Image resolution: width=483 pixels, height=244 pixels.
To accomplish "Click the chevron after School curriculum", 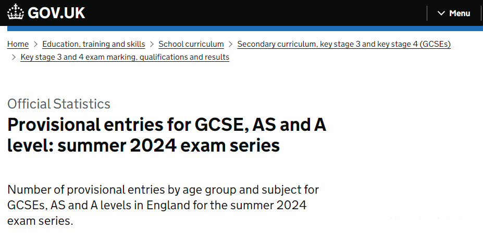I will tap(230, 44).
